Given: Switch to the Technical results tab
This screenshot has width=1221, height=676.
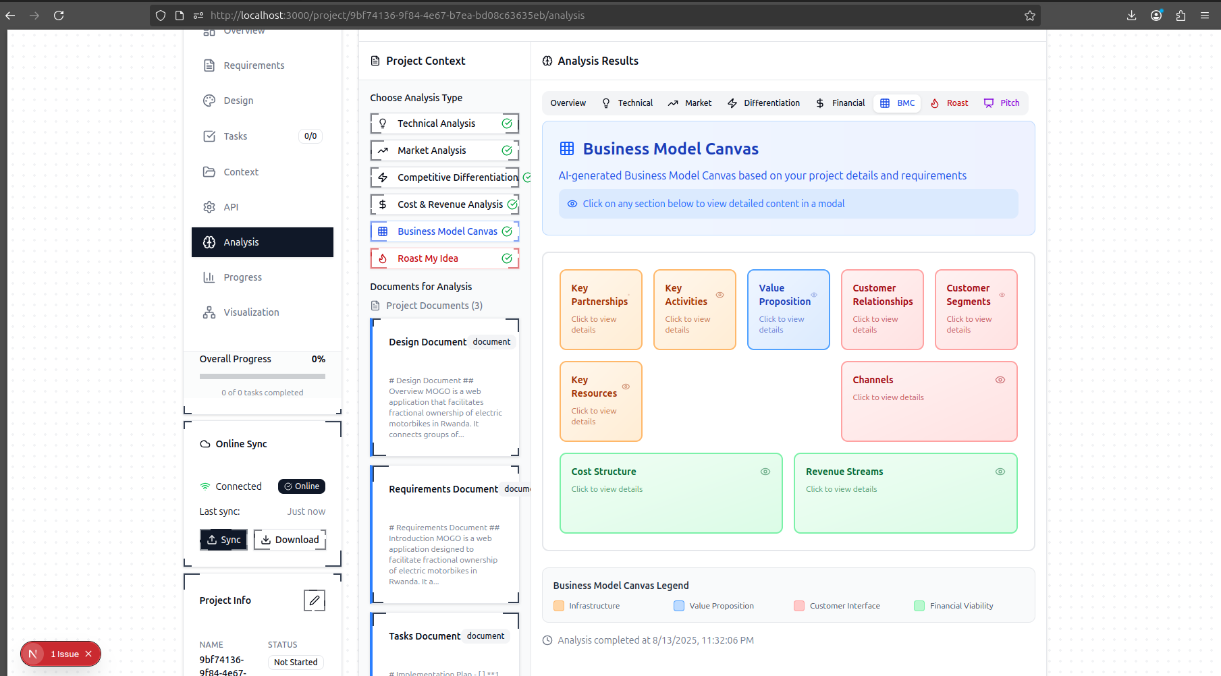Looking at the screenshot, I should [x=627, y=103].
